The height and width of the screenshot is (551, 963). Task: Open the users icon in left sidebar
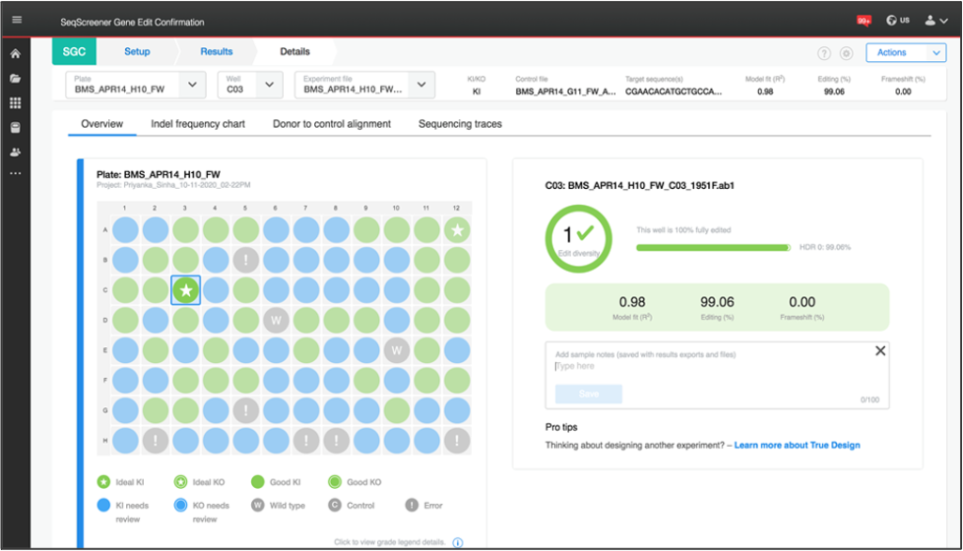(15, 152)
